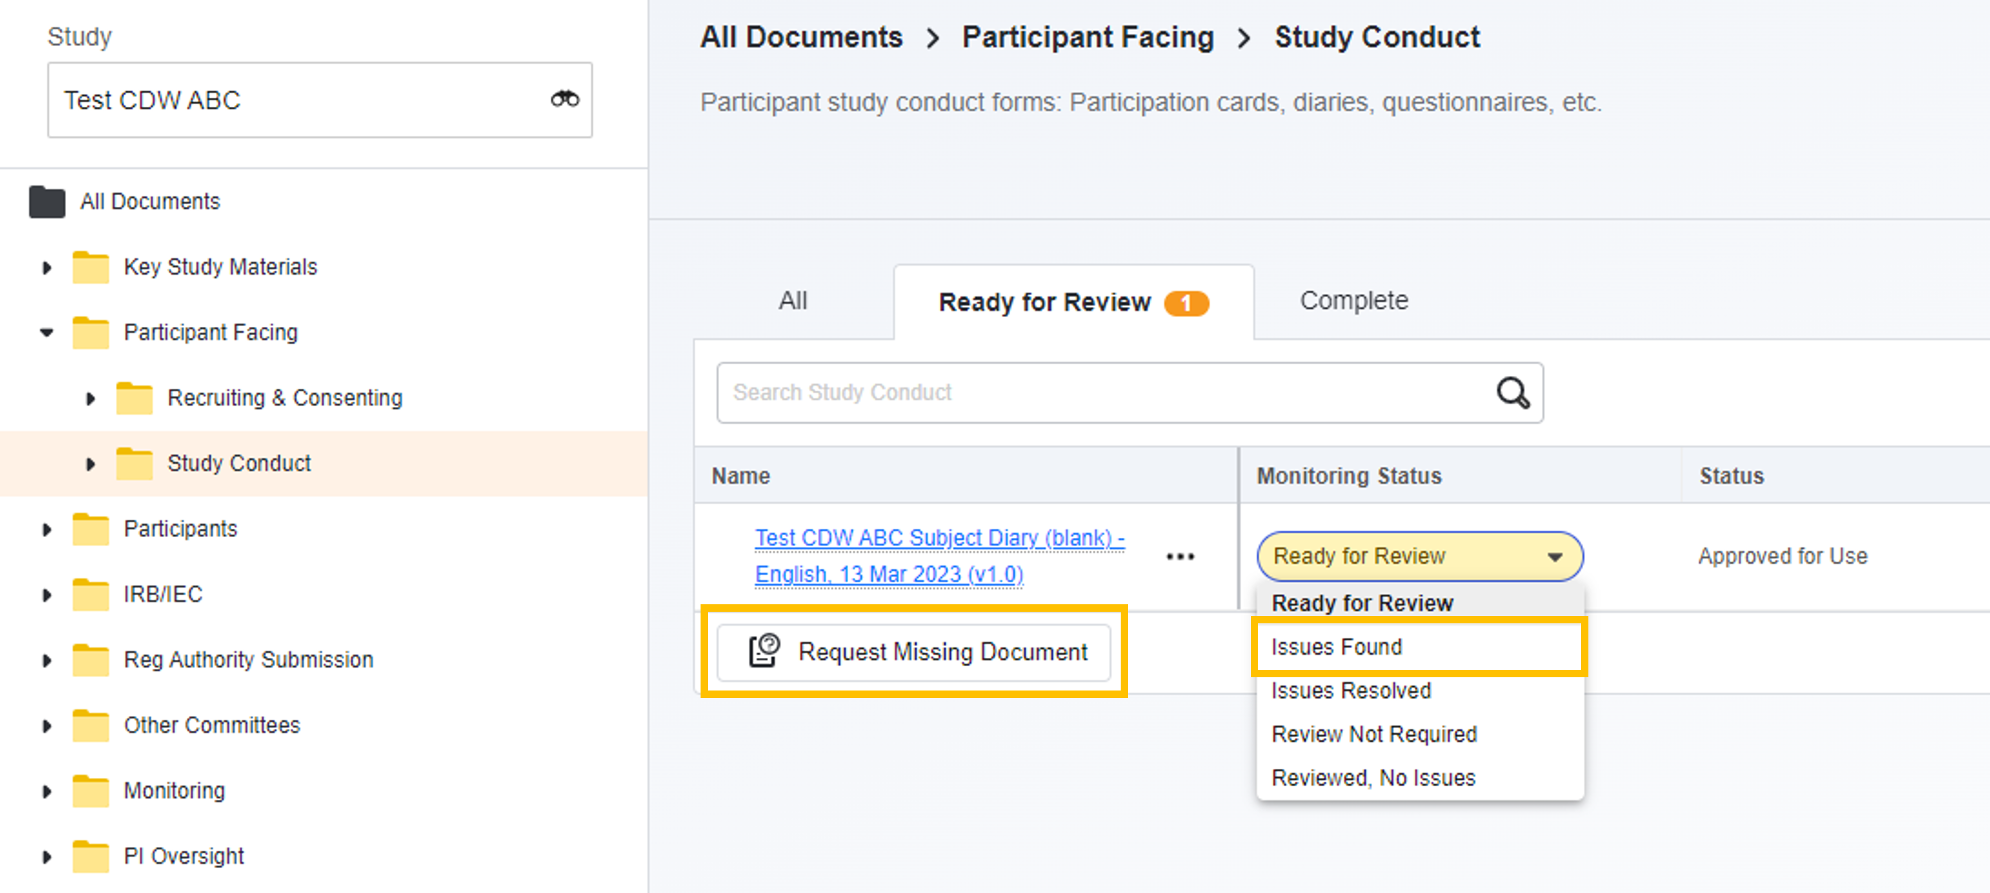Click the PI Oversight folder icon
The height and width of the screenshot is (893, 1990).
point(90,857)
